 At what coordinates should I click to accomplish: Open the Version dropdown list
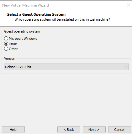point(66,67)
